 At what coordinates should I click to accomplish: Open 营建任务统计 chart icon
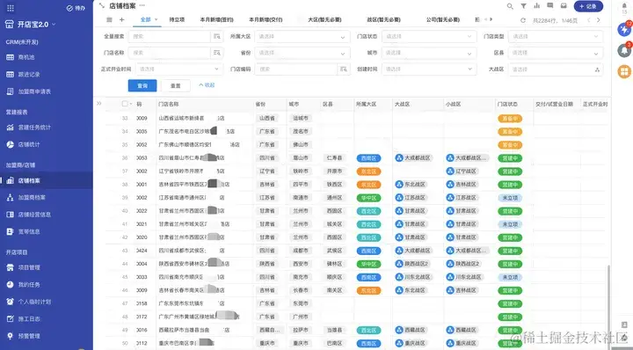click(10, 128)
